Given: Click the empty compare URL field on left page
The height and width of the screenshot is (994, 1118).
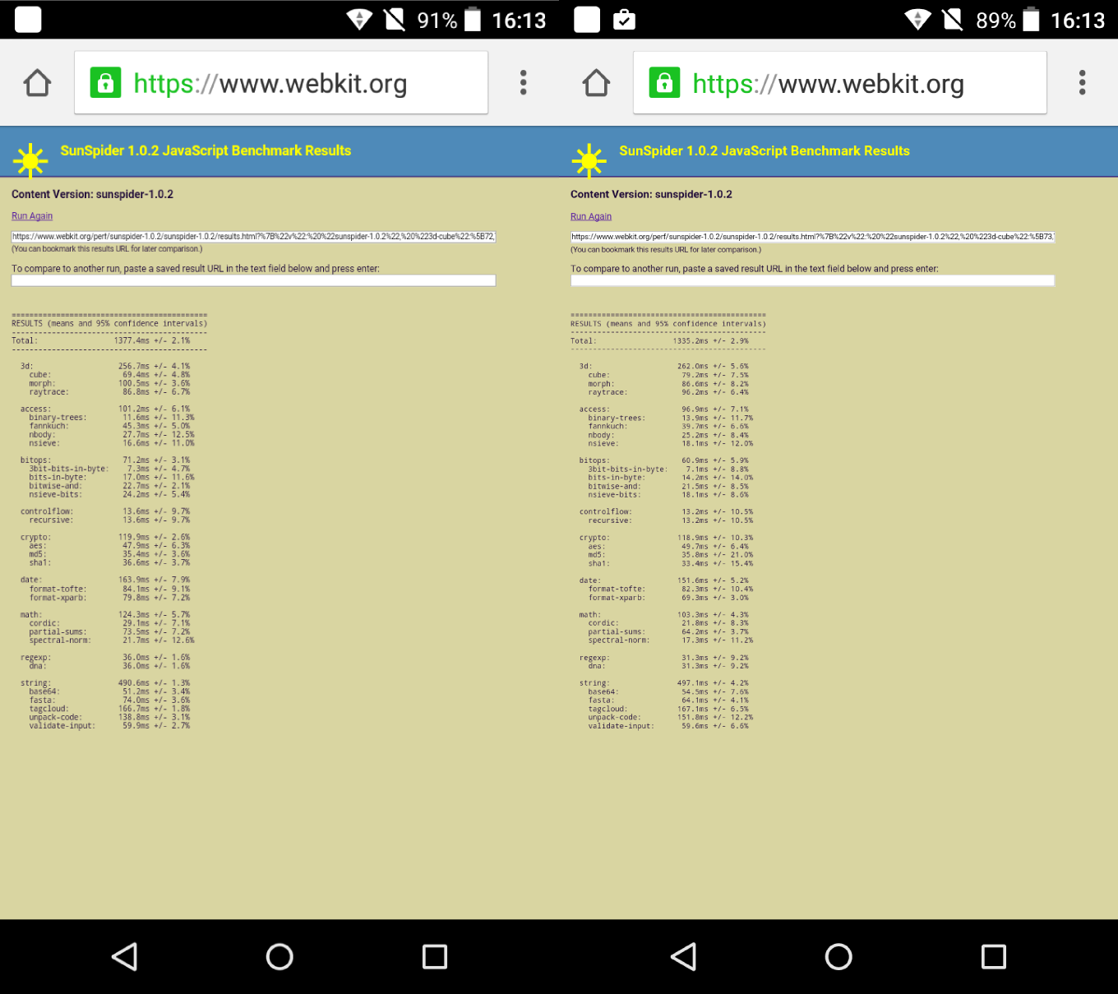Looking at the screenshot, I should click(253, 280).
